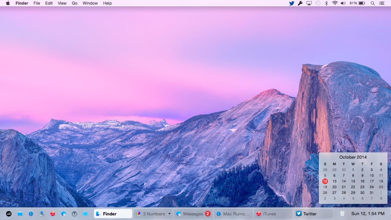Click the uB launcher icon in the taskbar
The height and width of the screenshot is (220, 391).
pyautogui.click(x=9, y=214)
